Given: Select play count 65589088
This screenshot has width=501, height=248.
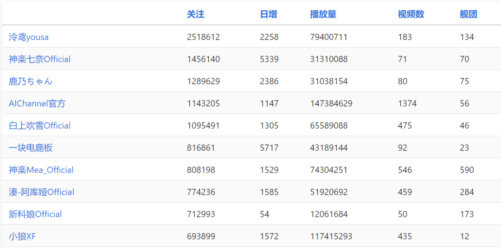Looking at the screenshot, I should tap(329, 125).
